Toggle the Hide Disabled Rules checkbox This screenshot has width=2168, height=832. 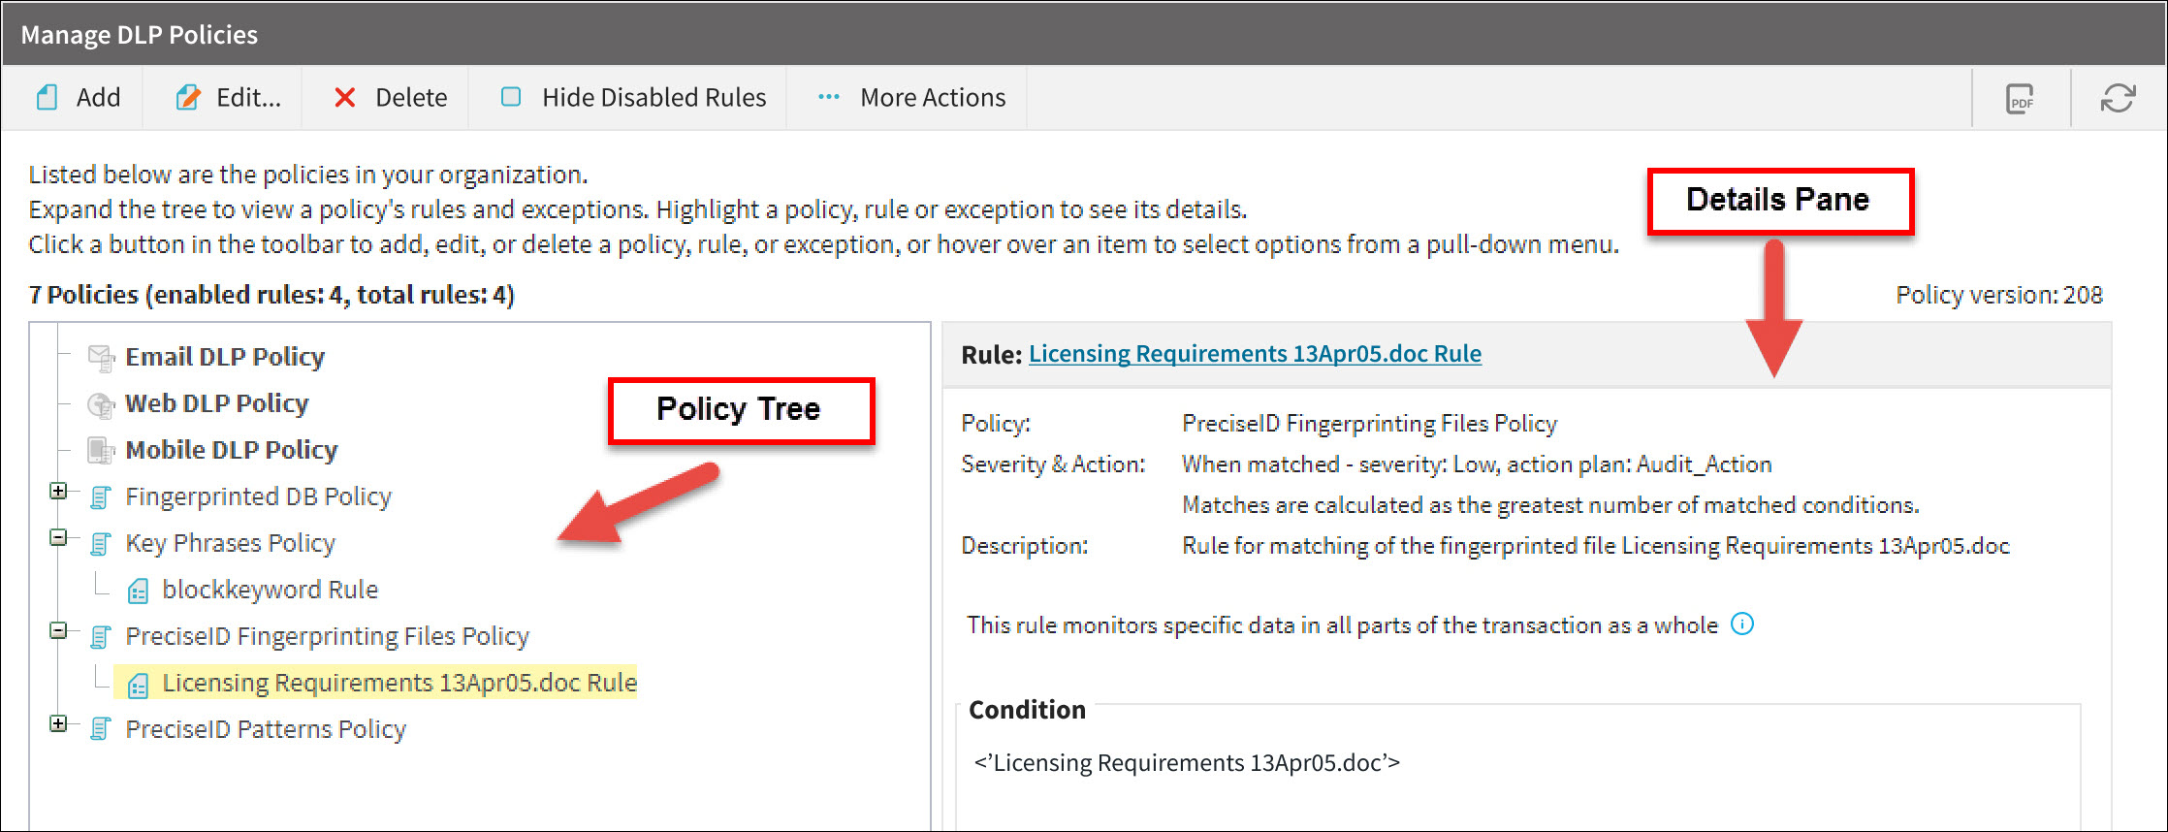click(511, 97)
